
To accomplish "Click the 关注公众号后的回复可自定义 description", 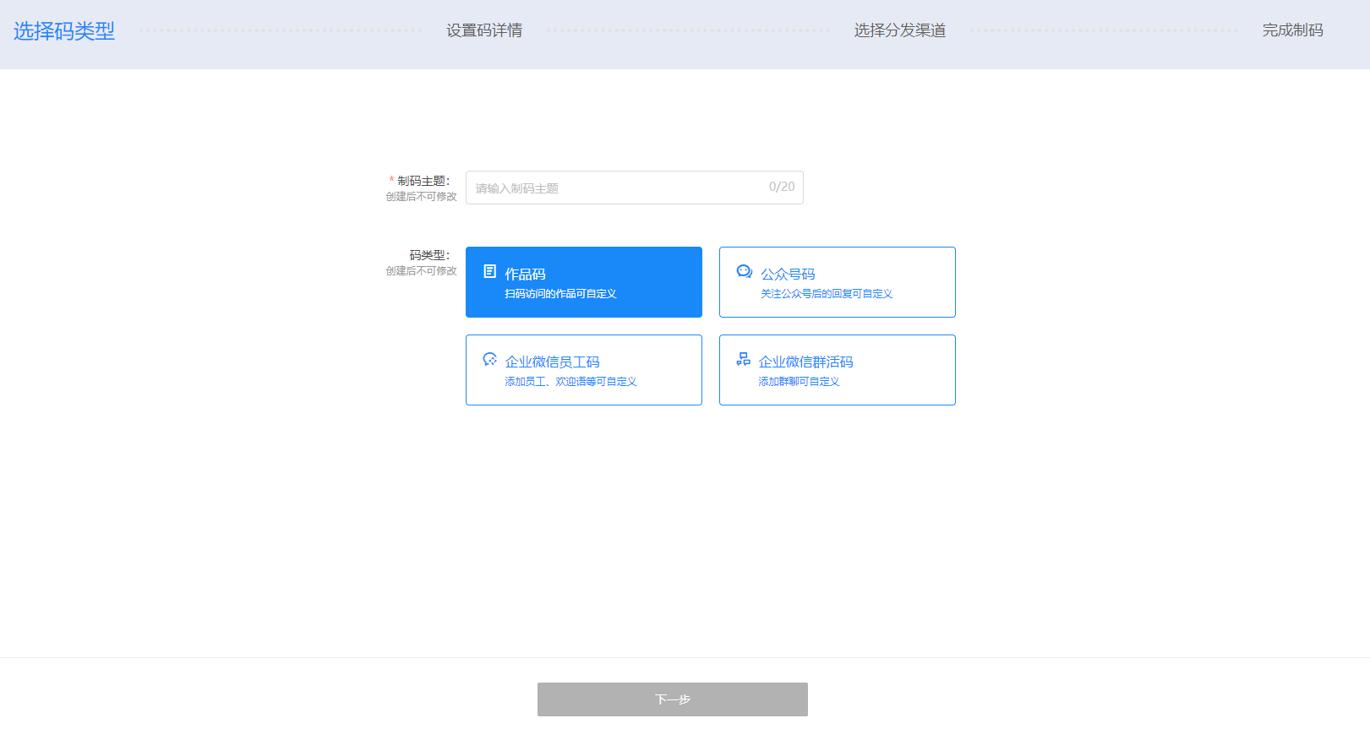I will pos(827,294).
